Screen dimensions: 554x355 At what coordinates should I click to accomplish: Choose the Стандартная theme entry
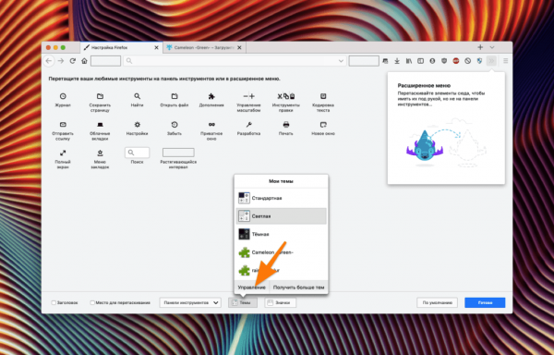281,198
